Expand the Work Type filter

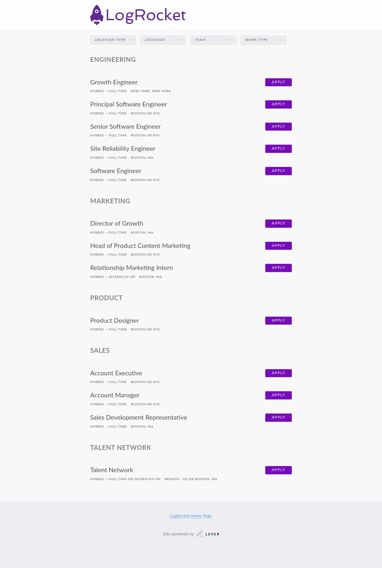pyautogui.click(x=263, y=40)
